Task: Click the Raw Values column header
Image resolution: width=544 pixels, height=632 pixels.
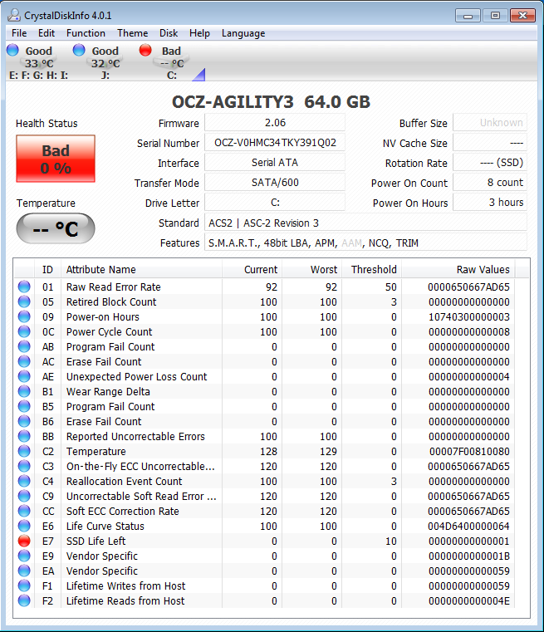Action: tap(458, 270)
